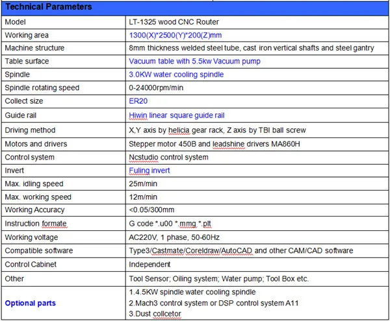This screenshot has height=321, width=390.
Task: Click 'X,Y axis by helicia gear rack' text
Action: pos(176,130)
